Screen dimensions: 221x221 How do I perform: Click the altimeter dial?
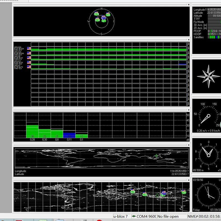208,155
